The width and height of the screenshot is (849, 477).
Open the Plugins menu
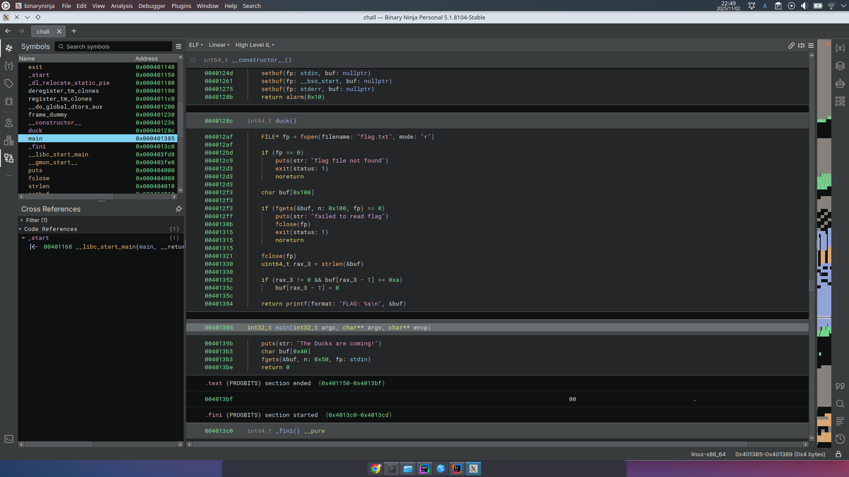(181, 6)
